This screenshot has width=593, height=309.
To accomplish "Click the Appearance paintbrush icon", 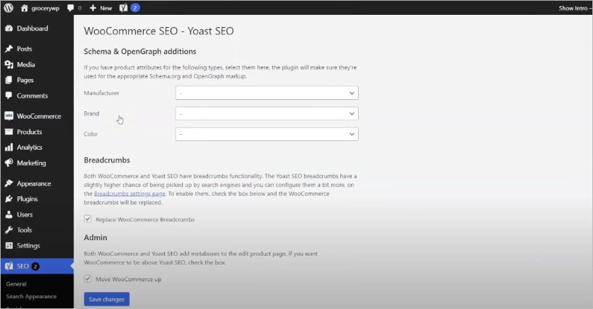I will (x=9, y=184).
